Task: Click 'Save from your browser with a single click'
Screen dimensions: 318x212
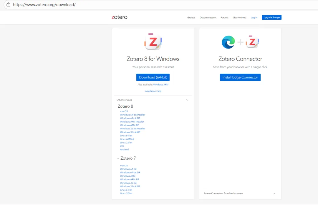Action: tap(240, 67)
